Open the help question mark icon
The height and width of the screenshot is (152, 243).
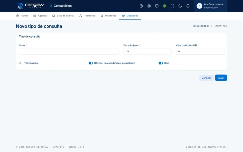pos(141,6)
